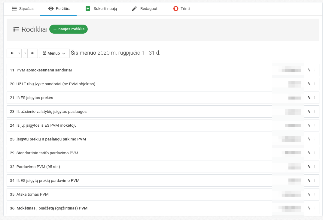Click the reorder arrows icon on row 23

coord(309,112)
